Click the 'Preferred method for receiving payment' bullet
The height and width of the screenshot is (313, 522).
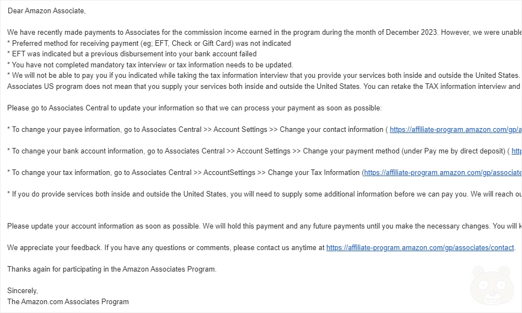(149, 44)
